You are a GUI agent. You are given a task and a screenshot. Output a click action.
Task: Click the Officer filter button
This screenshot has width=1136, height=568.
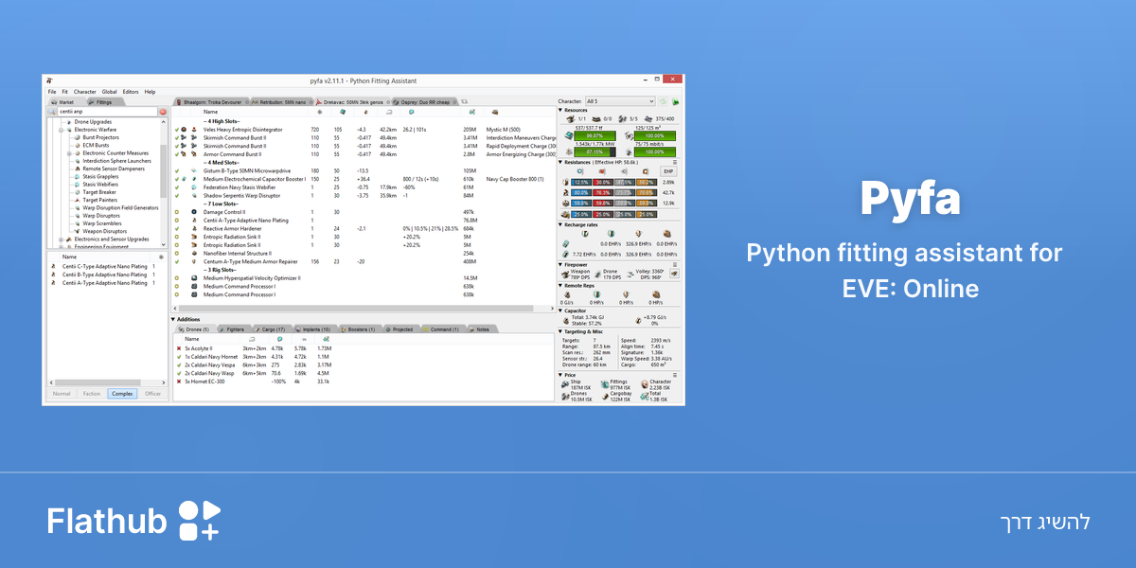click(152, 394)
